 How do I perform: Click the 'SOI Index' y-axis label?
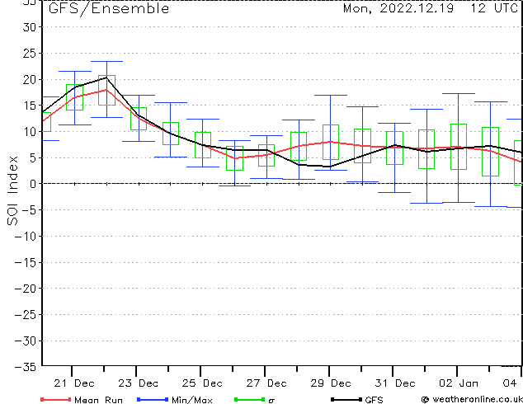(x=12, y=190)
